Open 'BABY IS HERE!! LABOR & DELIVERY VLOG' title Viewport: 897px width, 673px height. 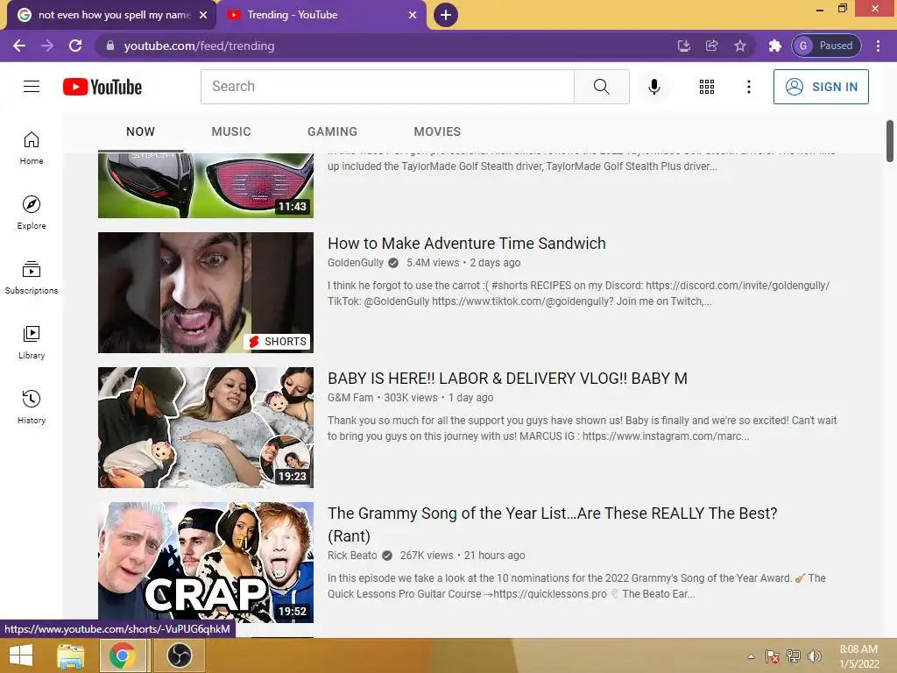coord(507,379)
